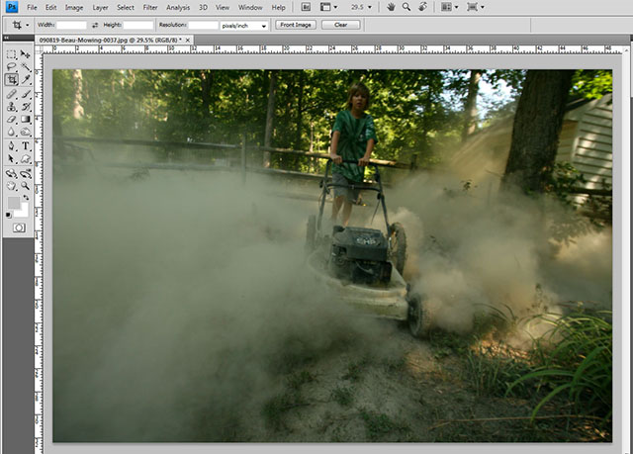Select the Magic Wand tool
Image resolution: width=633 pixels, height=454 pixels.
[x=26, y=66]
